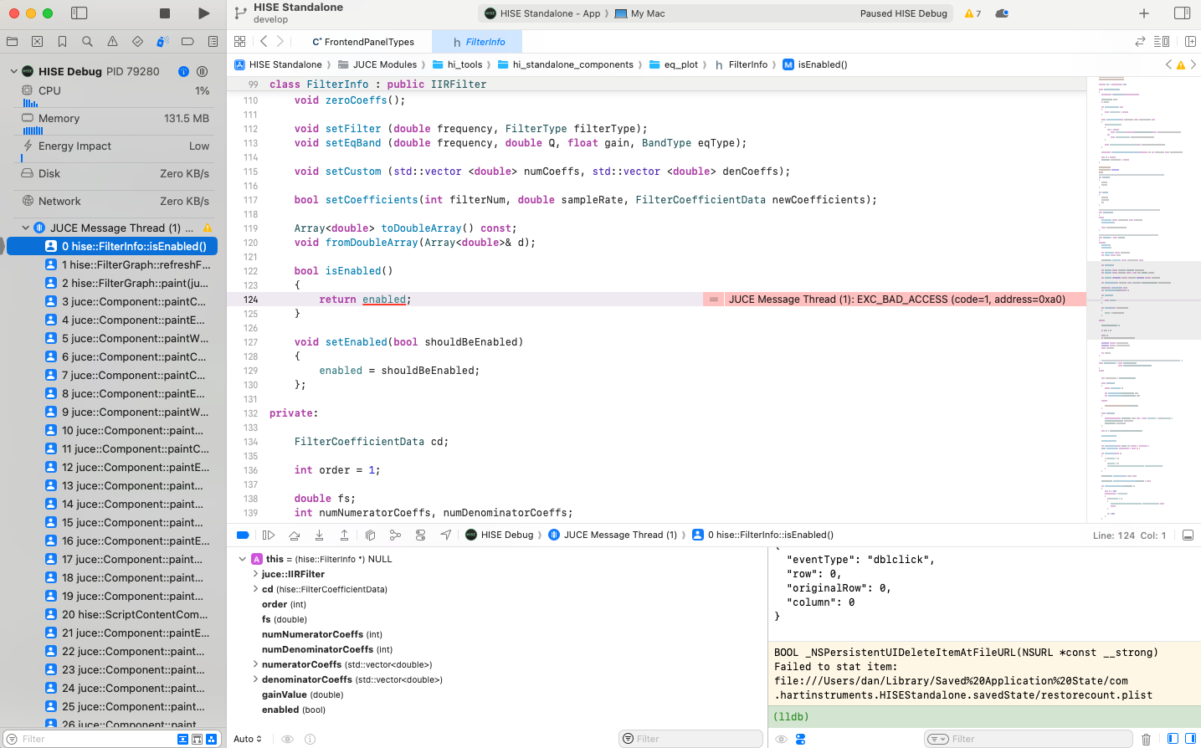The width and height of the screenshot is (1201, 748).
Task: Click the EXC_BAD_ACCESS error annotation
Action: [x=894, y=300]
